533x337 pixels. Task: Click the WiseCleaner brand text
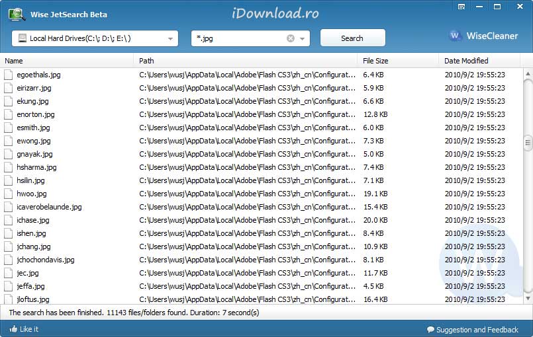pos(492,36)
